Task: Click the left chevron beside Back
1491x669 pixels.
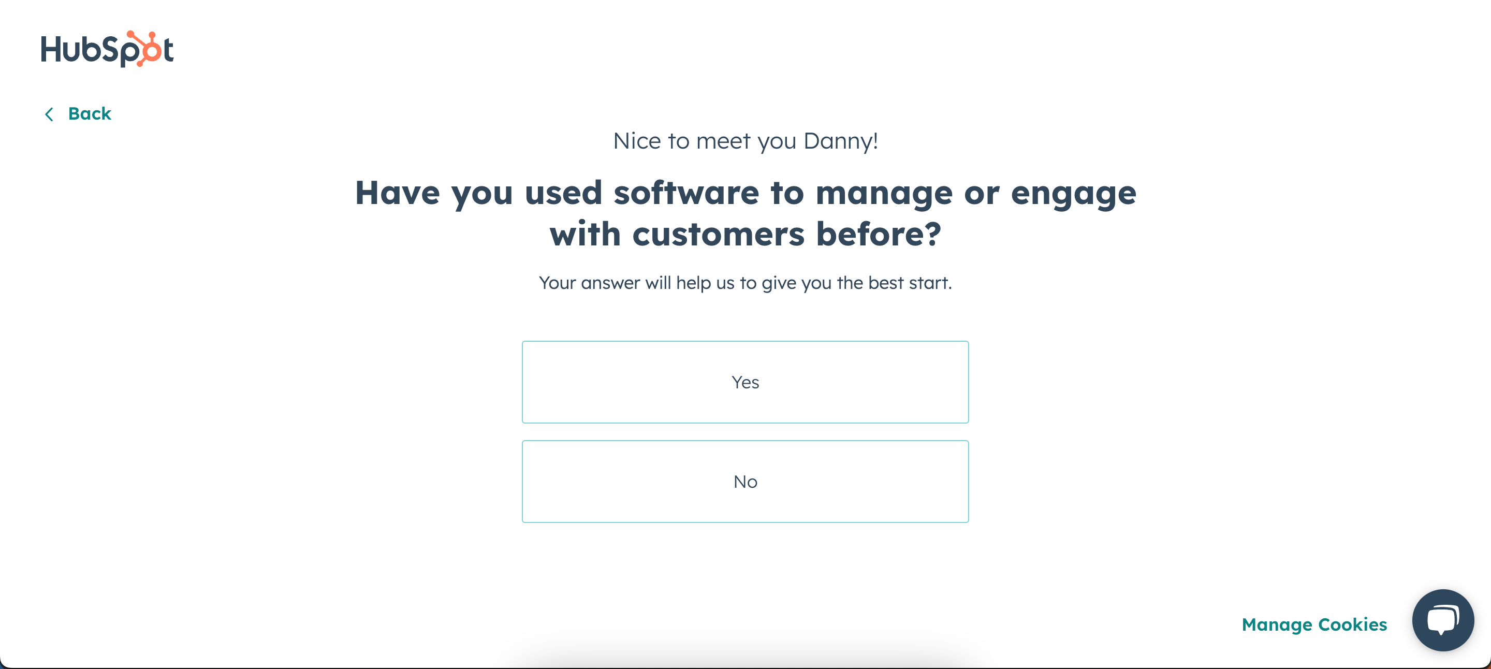Action: [49, 114]
